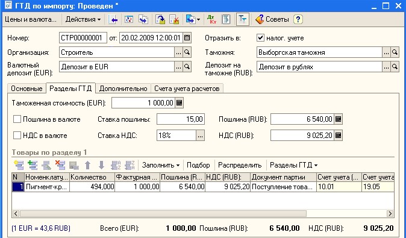Image resolution: width=406 pixels, height=238 pixels.
Task: Open Депозит в рублях details with magnifier
Action: (395, 67)
